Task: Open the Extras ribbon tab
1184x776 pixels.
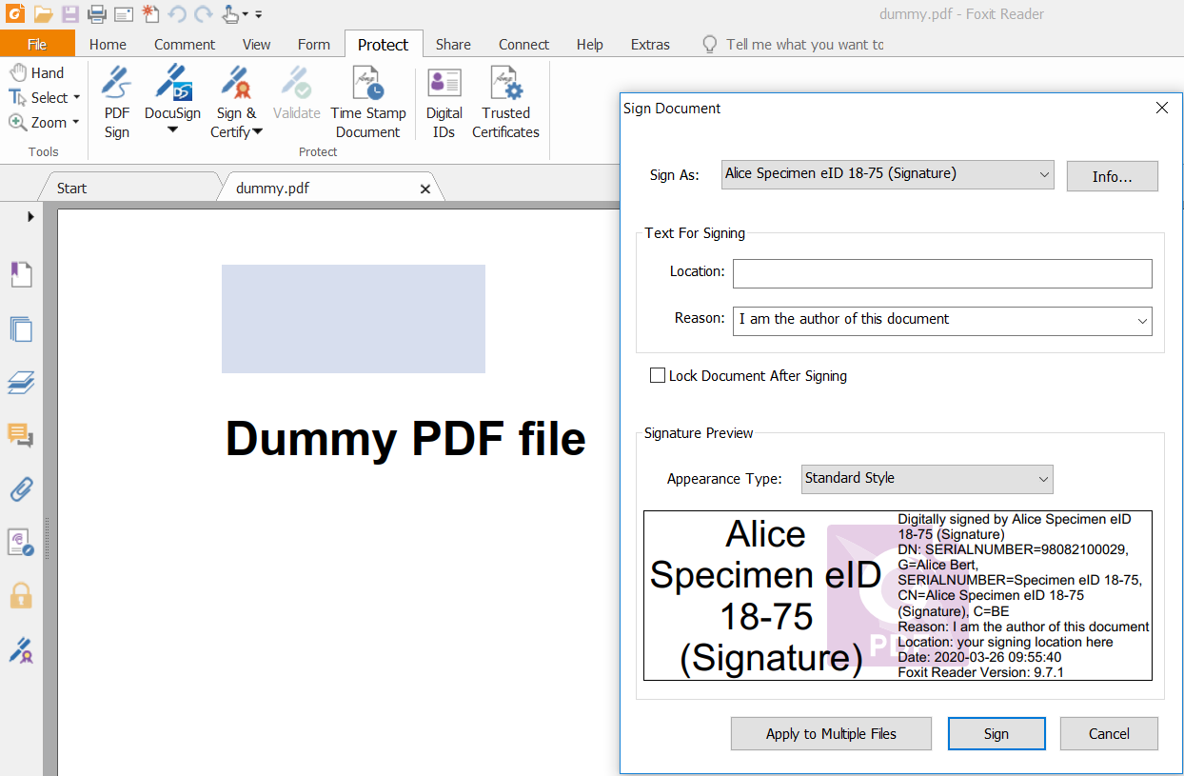Action: tap(650, 44)
